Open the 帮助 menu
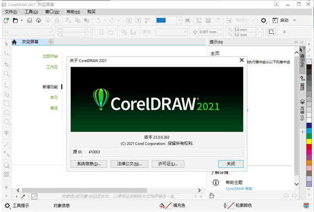Image resolution: width=314 pixels, height=212 pixels. [73, 12]
